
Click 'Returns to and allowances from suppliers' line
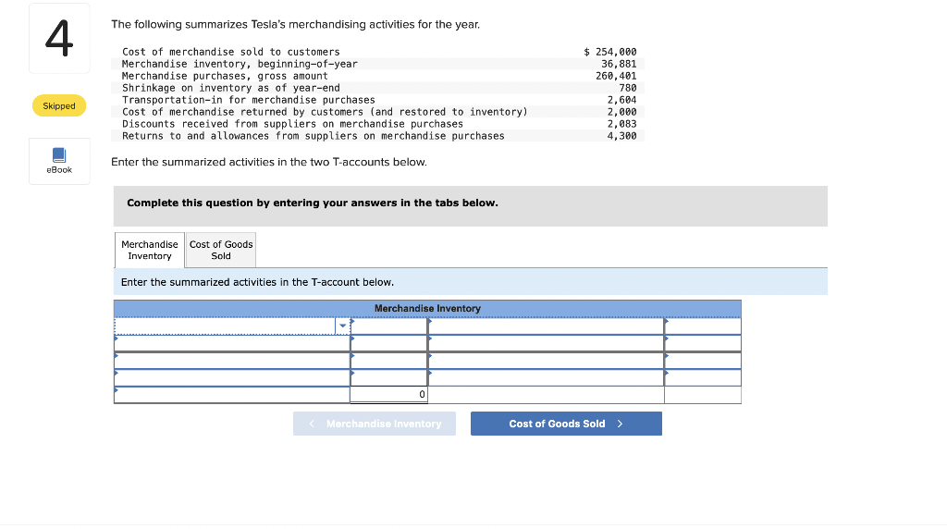313,137
